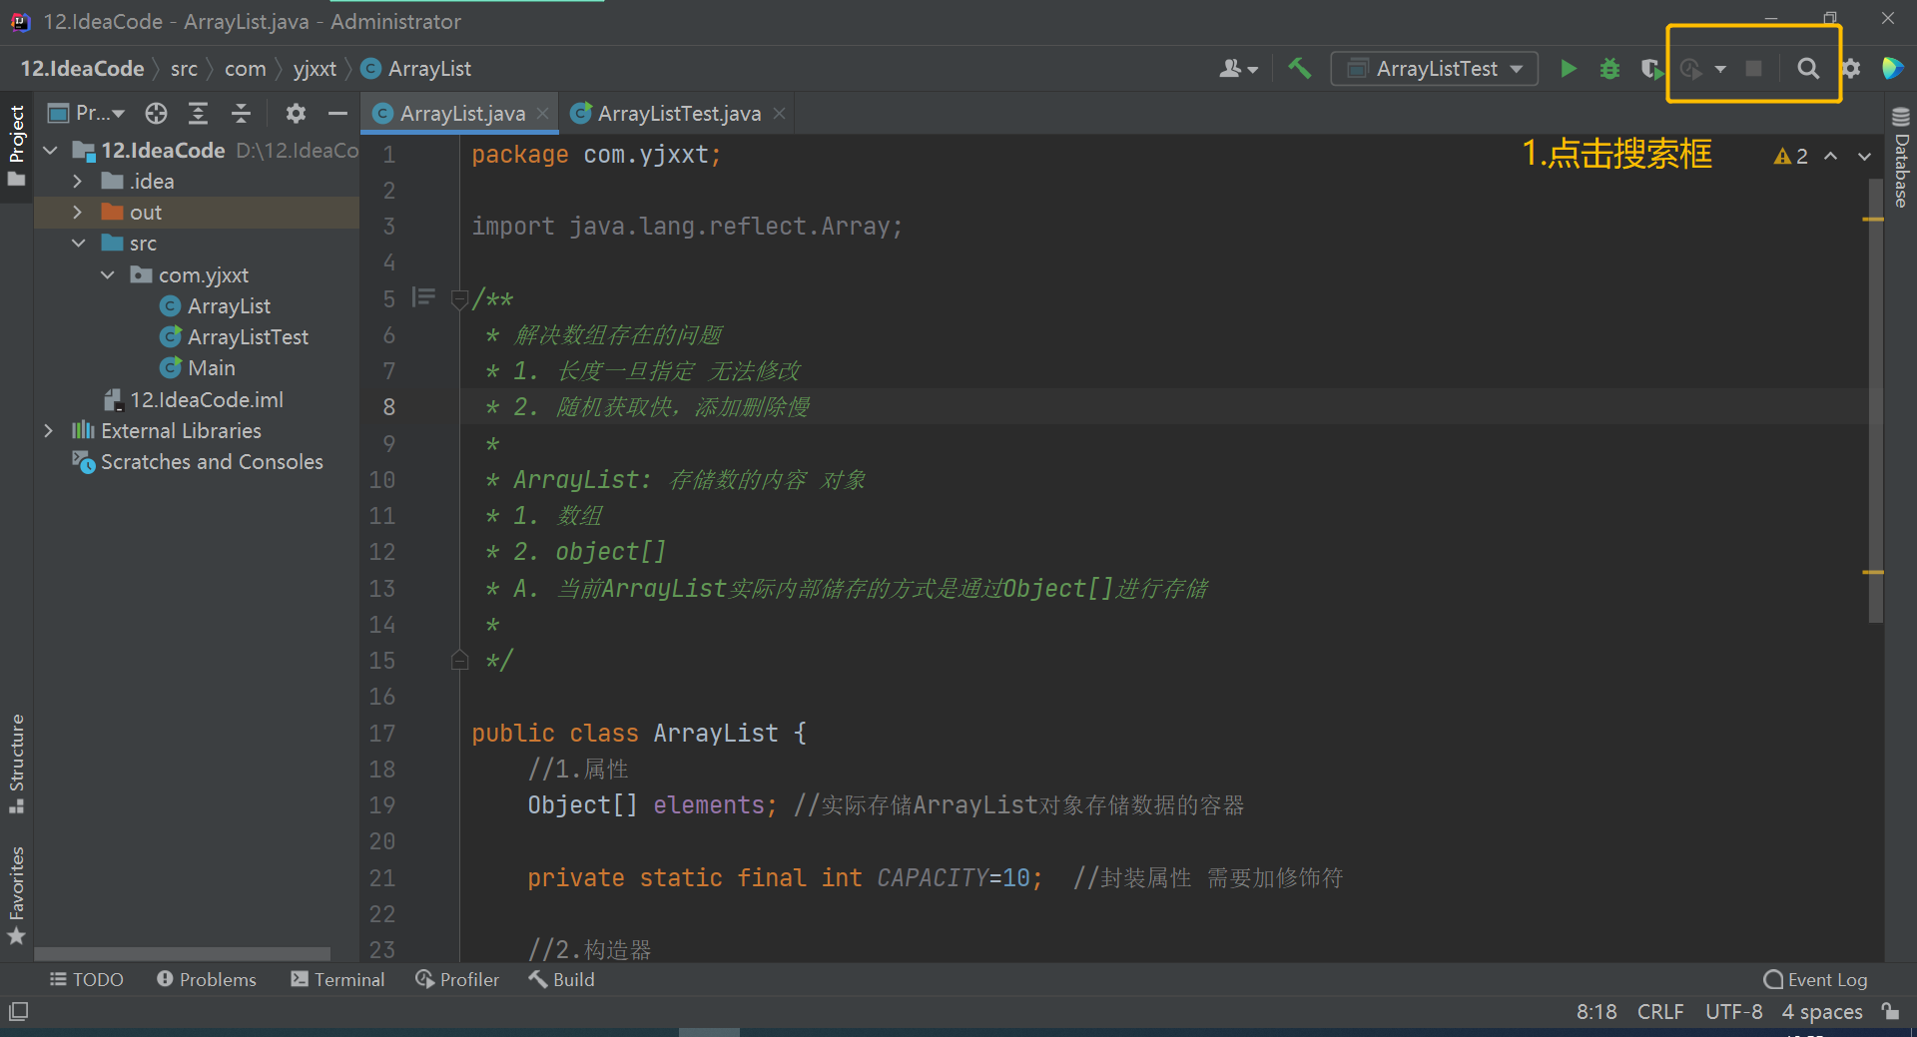Open the TODO tool window tab
This screenshot has width=1917, height=1037.
pos(87,980)
